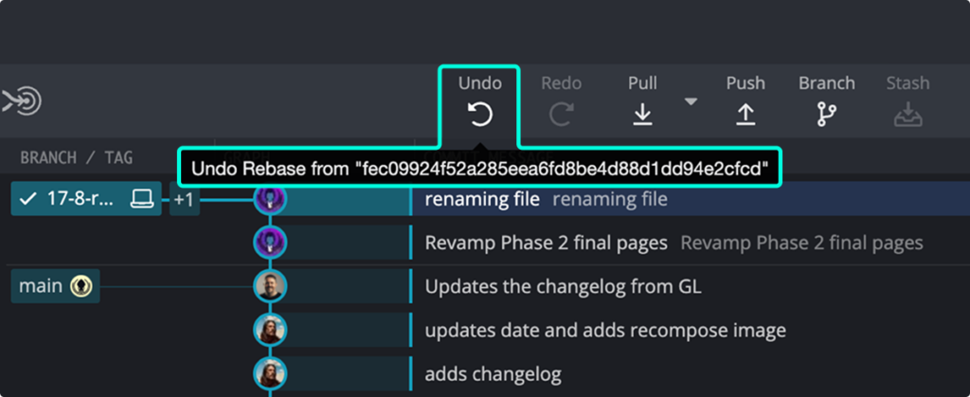Click the Stash icon in toolbar
This screenshot has width=970, height=397.
click(907, 115)
